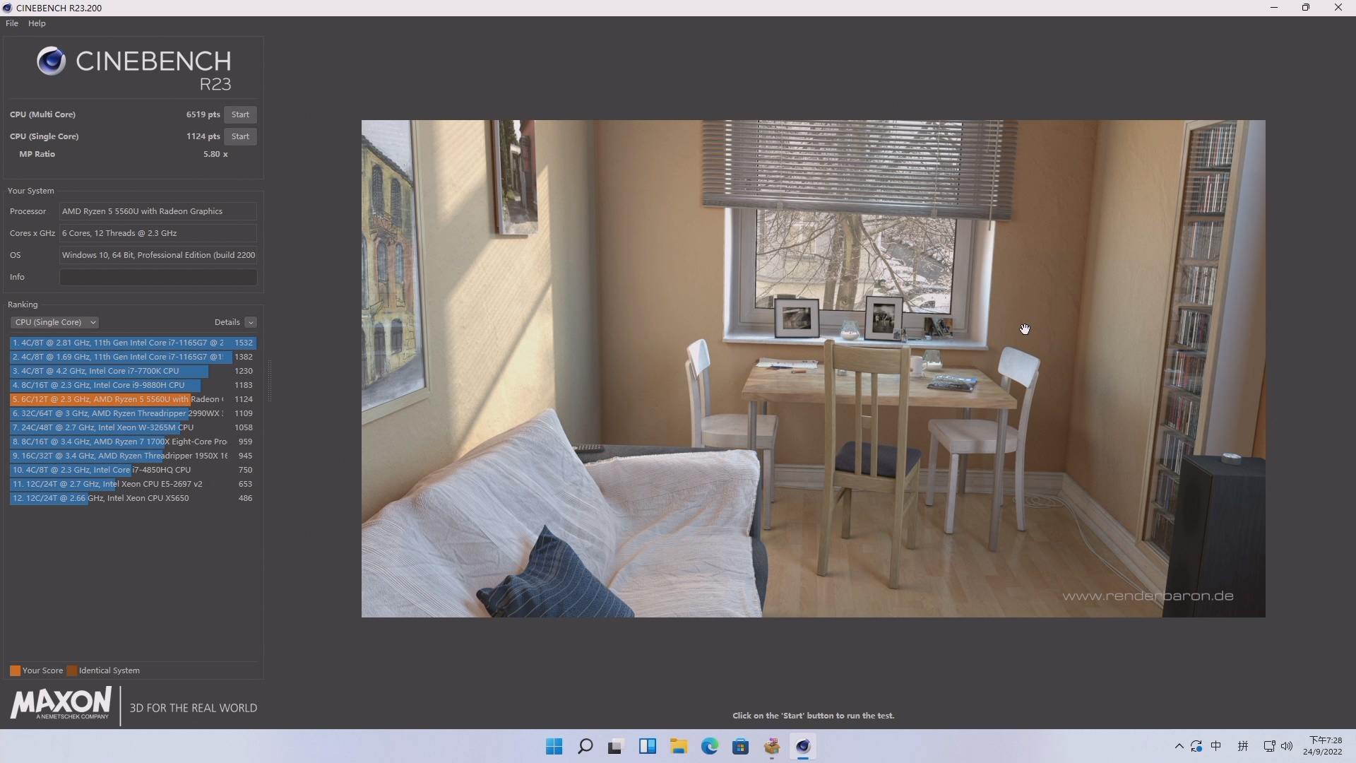Open the Help menu
The width and height of the screenshot is (1356, 763).
37,23
